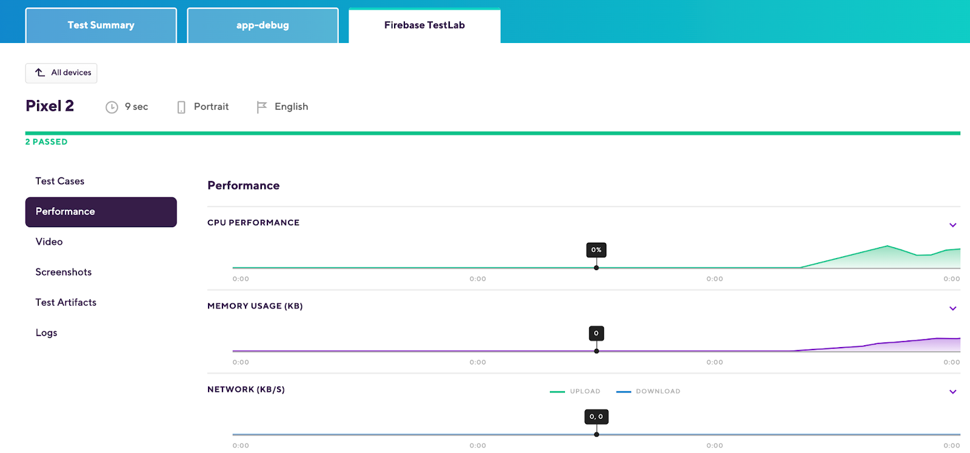Open Test Artifacts section

[101, 302]
